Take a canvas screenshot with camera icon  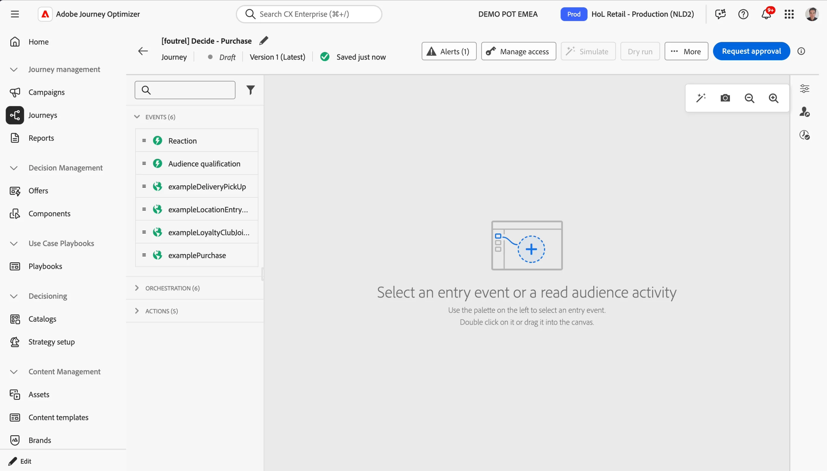(725, 98)
